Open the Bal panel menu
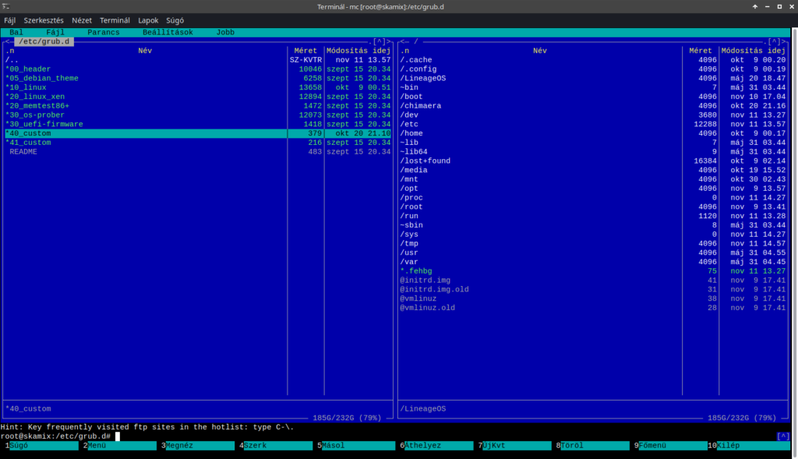798x459 pixels. click(x=16, y=32)
